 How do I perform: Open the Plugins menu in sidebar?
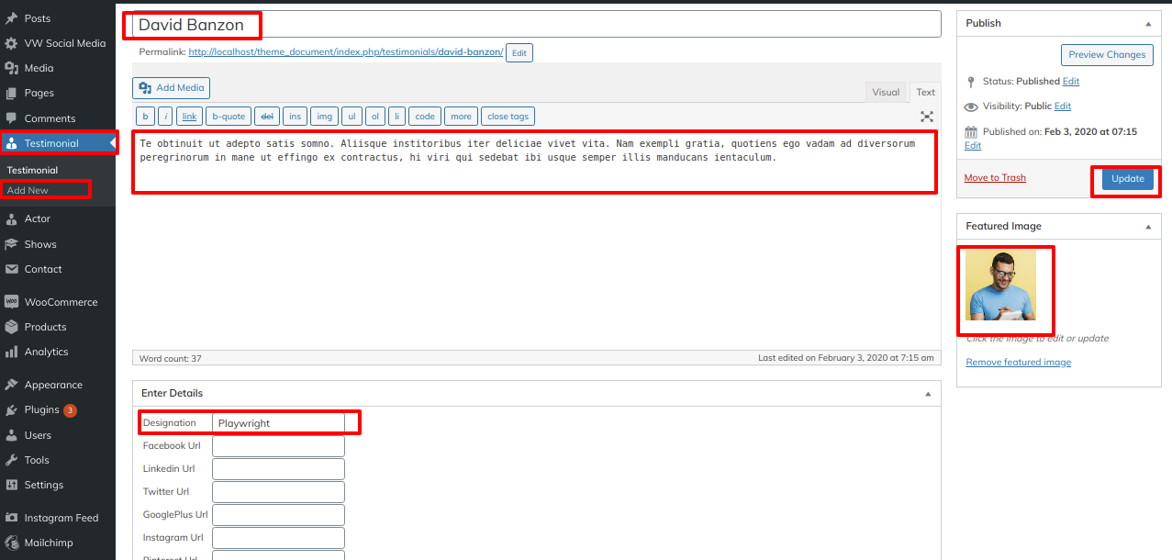coord(41,410)
